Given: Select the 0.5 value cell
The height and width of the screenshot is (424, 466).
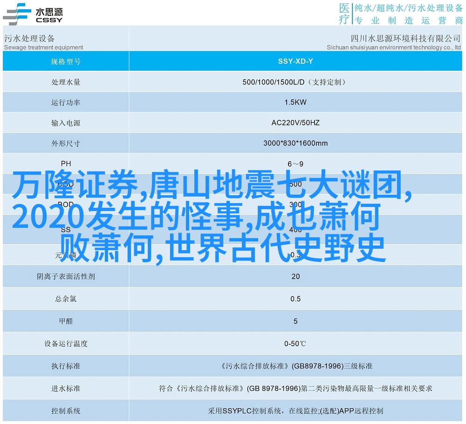Looking at the screenshot, I should (296, 299).
